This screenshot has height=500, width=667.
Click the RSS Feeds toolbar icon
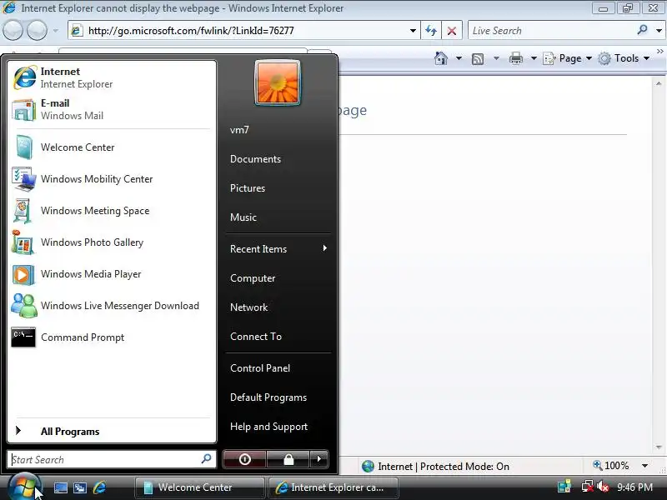(x=478, y=58)
